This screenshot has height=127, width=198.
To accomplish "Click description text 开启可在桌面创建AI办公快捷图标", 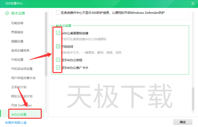I will tap(83, 39).
